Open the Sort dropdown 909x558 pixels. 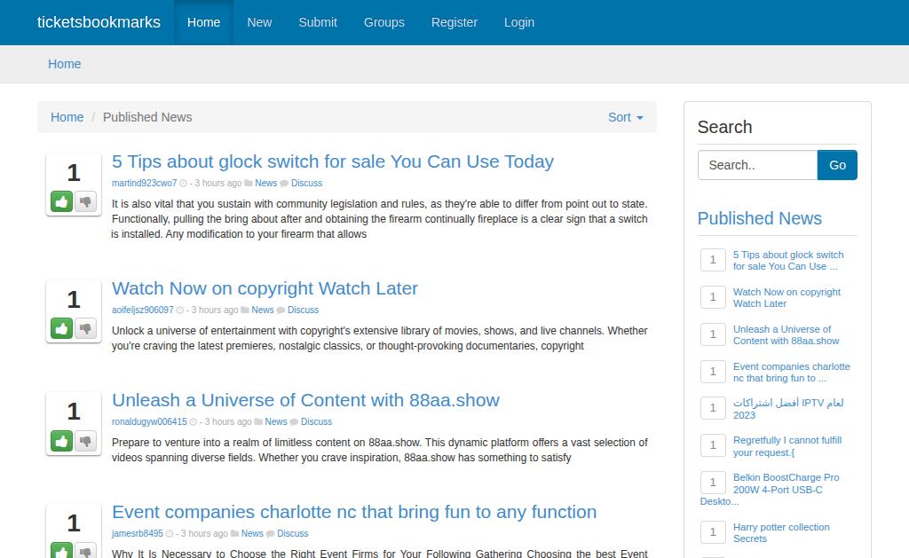[625, 117]
